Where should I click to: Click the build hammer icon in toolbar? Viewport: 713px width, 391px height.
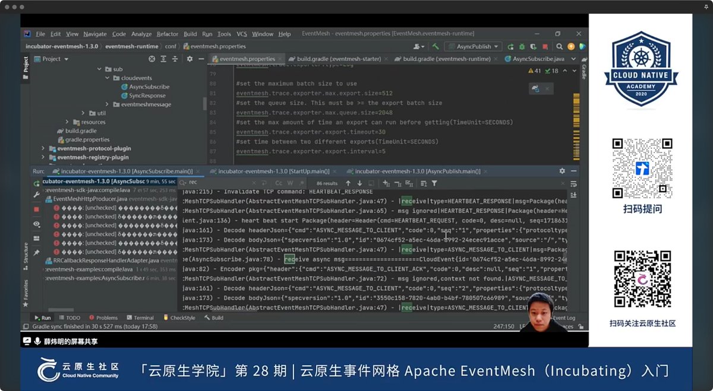pos(436,46)
